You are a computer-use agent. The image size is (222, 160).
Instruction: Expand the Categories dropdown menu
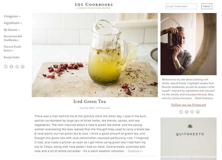[x=12, y=16]
